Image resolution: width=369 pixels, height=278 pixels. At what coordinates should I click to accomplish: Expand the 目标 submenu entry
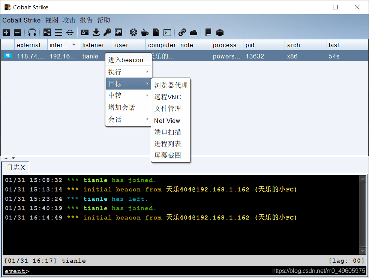(129, 84)
